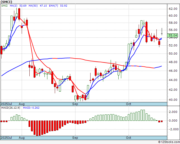Viewport: 180px width, 144px height.
Task: Click the 52.00 price axis label
Action: (173, 45)
